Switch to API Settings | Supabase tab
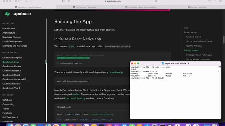This screenshot has height=126, width=225. click(84, 7)
